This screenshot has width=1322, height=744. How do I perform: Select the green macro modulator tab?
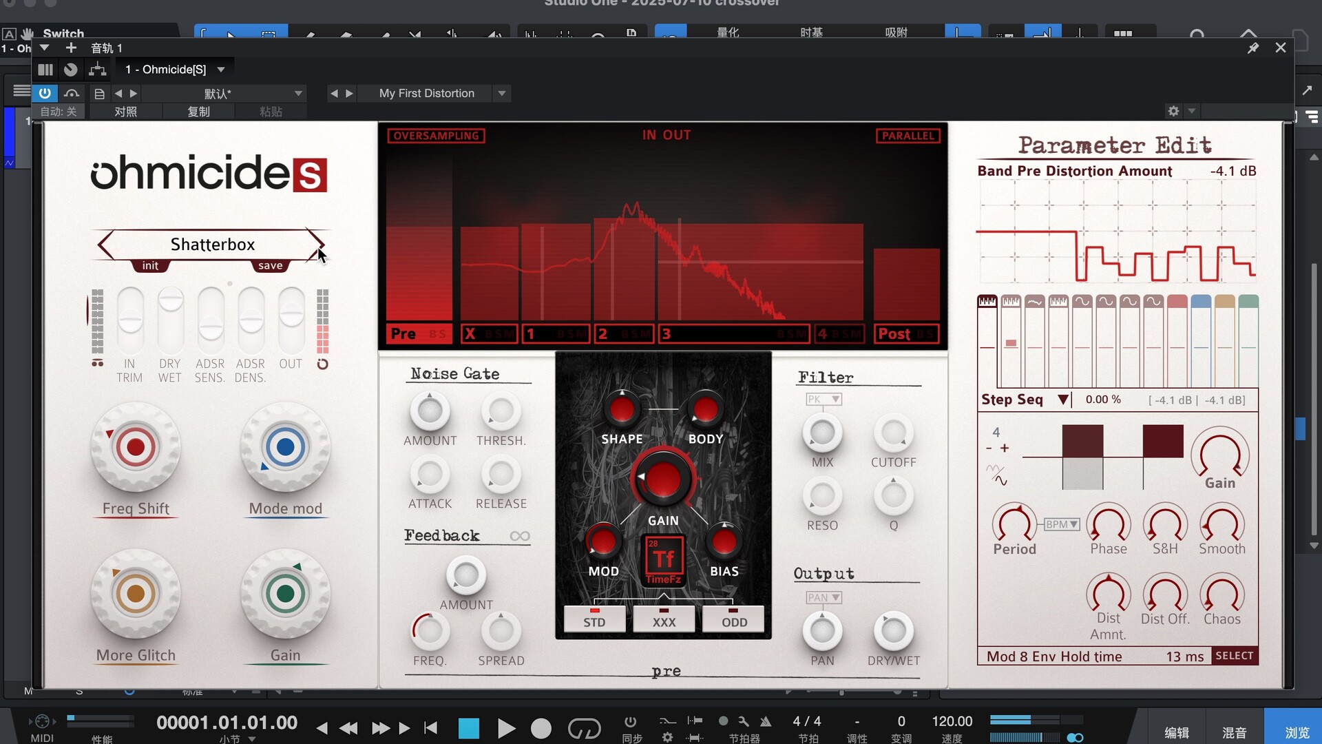[x=1248, y=302]
